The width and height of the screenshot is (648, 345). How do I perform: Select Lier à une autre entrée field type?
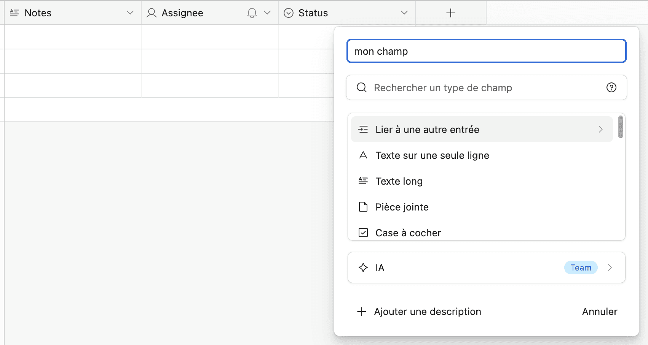coord(482,129)
